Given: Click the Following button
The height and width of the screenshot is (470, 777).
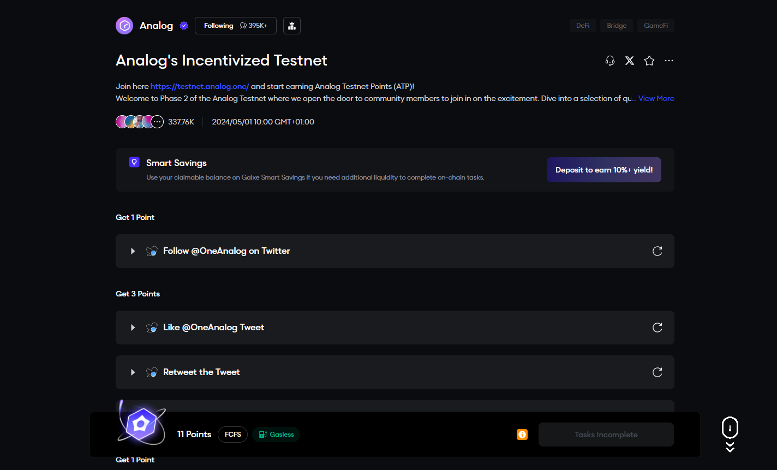Looking at the screenshot, I should point(236,26).
